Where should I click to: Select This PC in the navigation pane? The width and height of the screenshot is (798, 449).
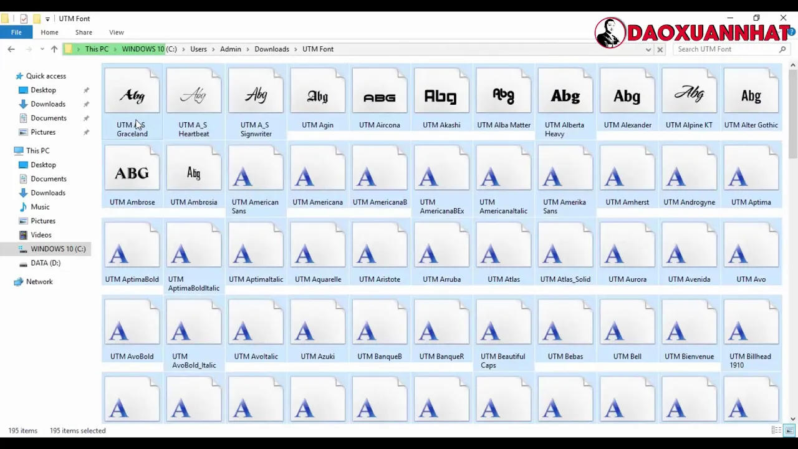tap(37, 151)
